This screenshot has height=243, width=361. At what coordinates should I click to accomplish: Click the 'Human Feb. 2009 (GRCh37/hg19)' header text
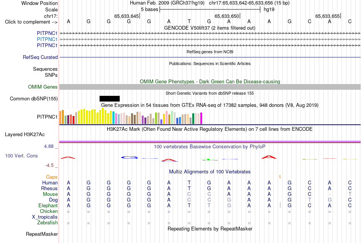coord(167,3)
